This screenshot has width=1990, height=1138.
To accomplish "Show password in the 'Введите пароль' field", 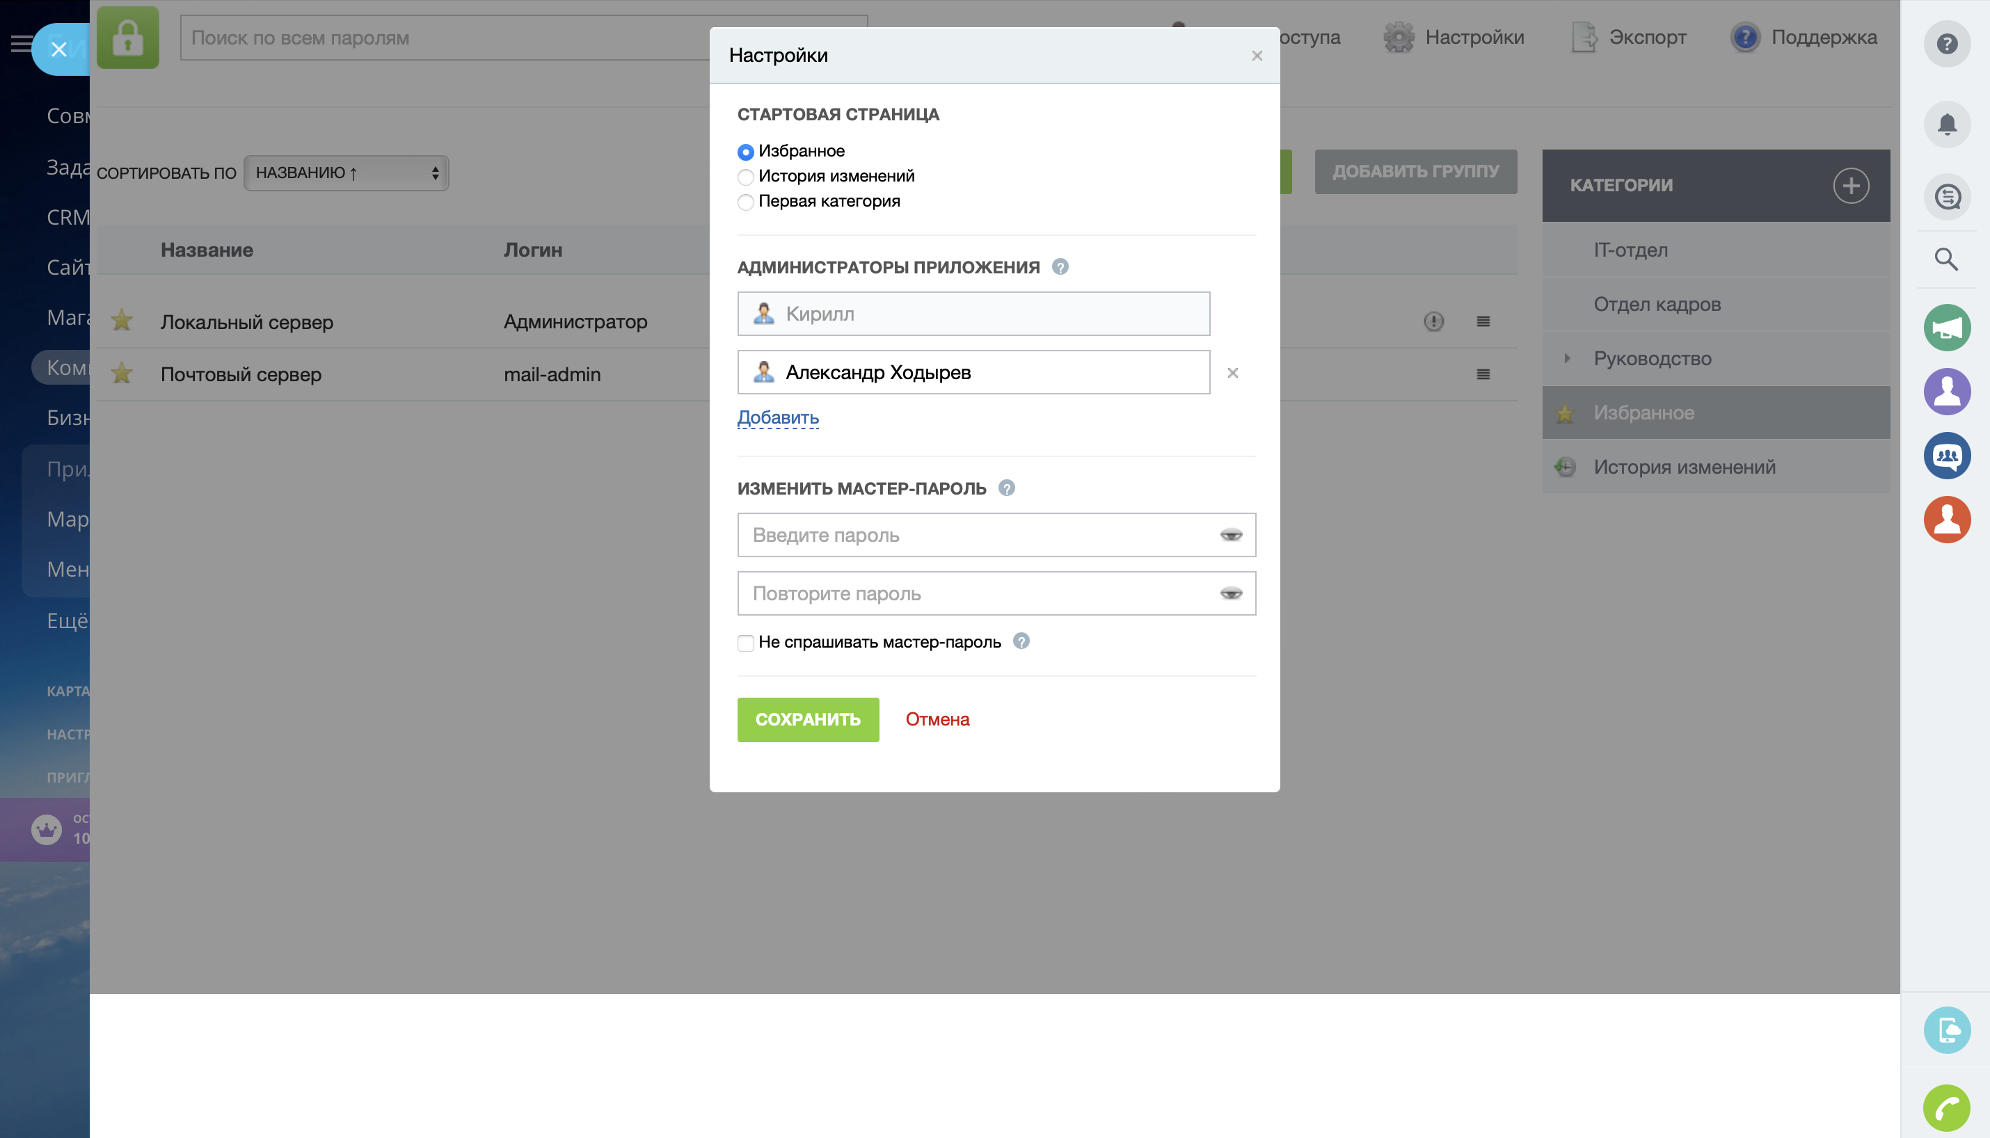I will [1231, 536].
